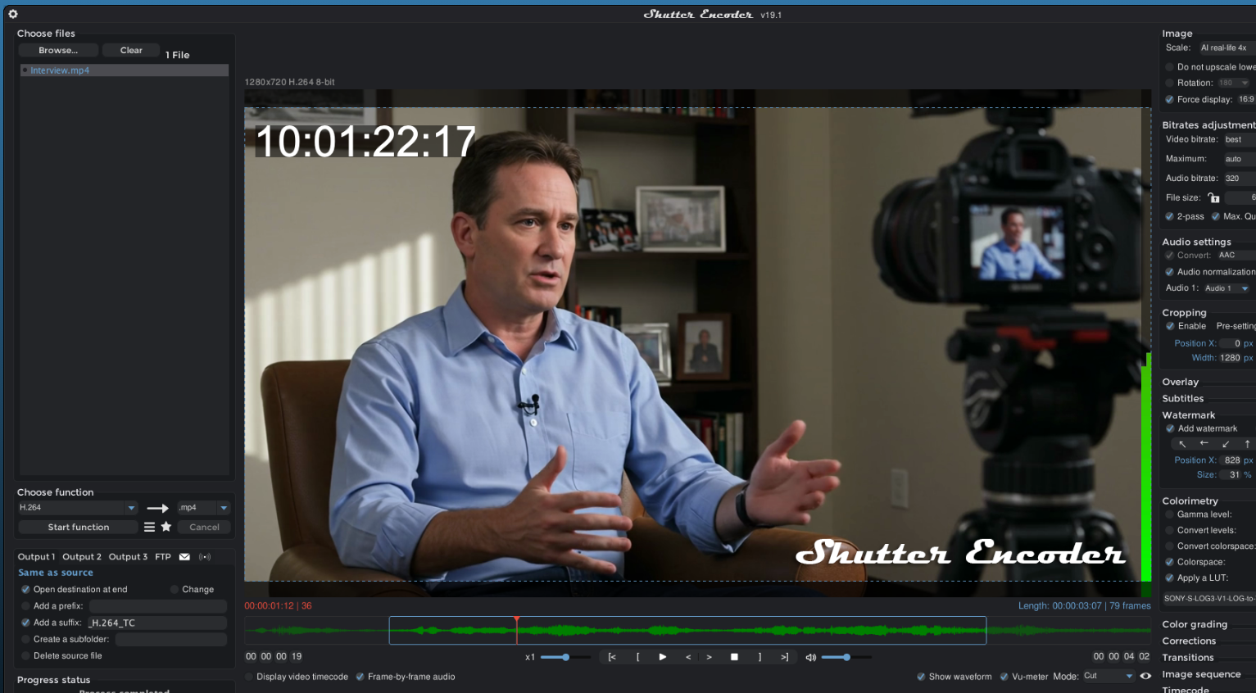1256x693 pixels.
Task: Click the Play button in transport controls
Action: click(x=661, y=656)
